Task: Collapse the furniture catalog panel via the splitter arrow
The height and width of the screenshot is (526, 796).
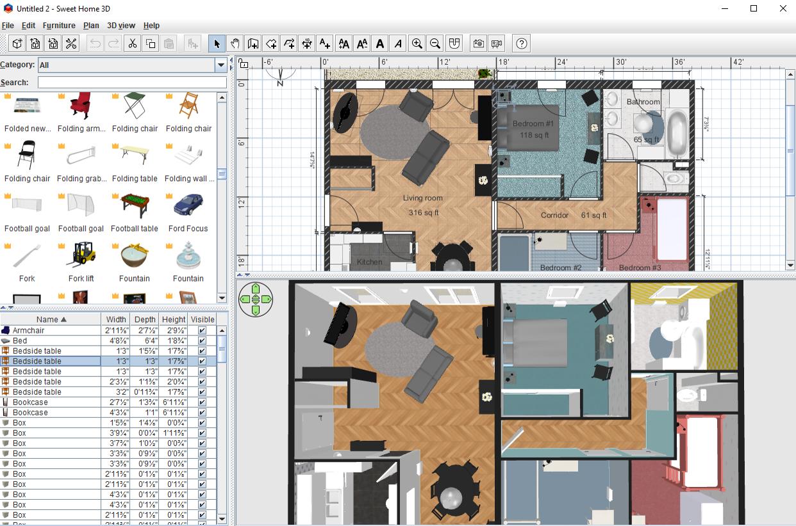Action: click(x=3, y=308)
